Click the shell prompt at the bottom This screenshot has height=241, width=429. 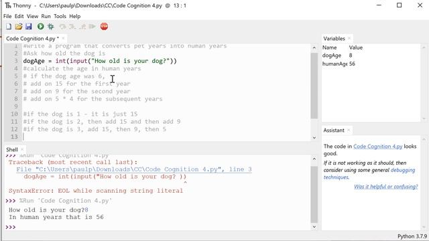tap(11, 227)
